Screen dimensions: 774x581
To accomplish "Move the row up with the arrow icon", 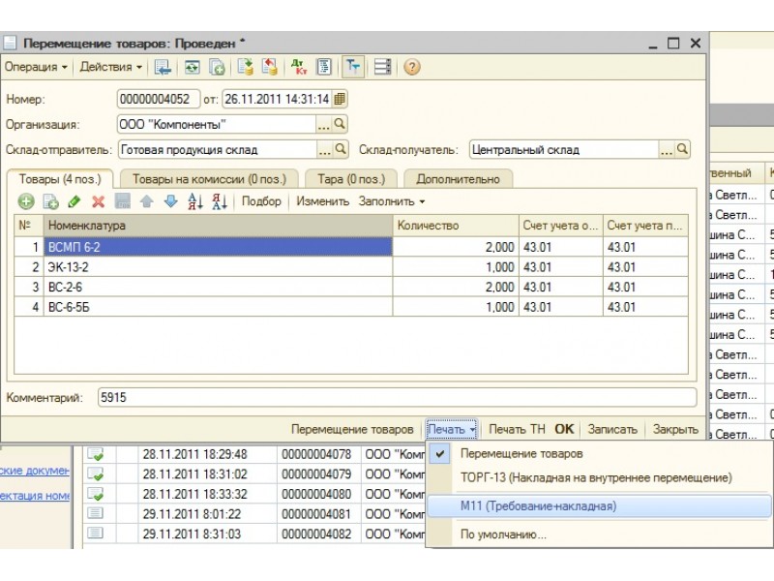I will (147, 201).
